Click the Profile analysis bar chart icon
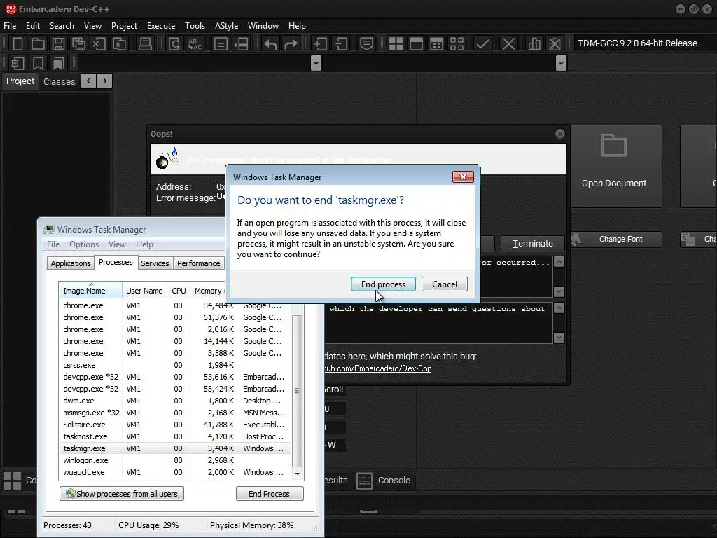717x538 pixels. pos(534,44)
